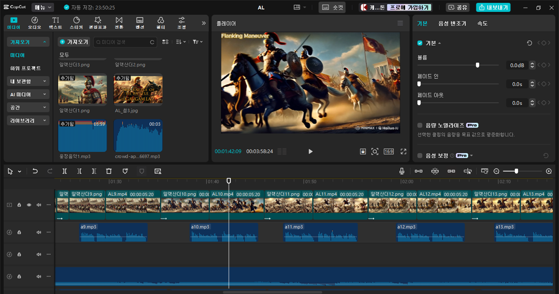The width and height of the screenshot is (559, 294).
Task: Expand the 내 보관함 sidebar section
Action: tap(28, 81)
